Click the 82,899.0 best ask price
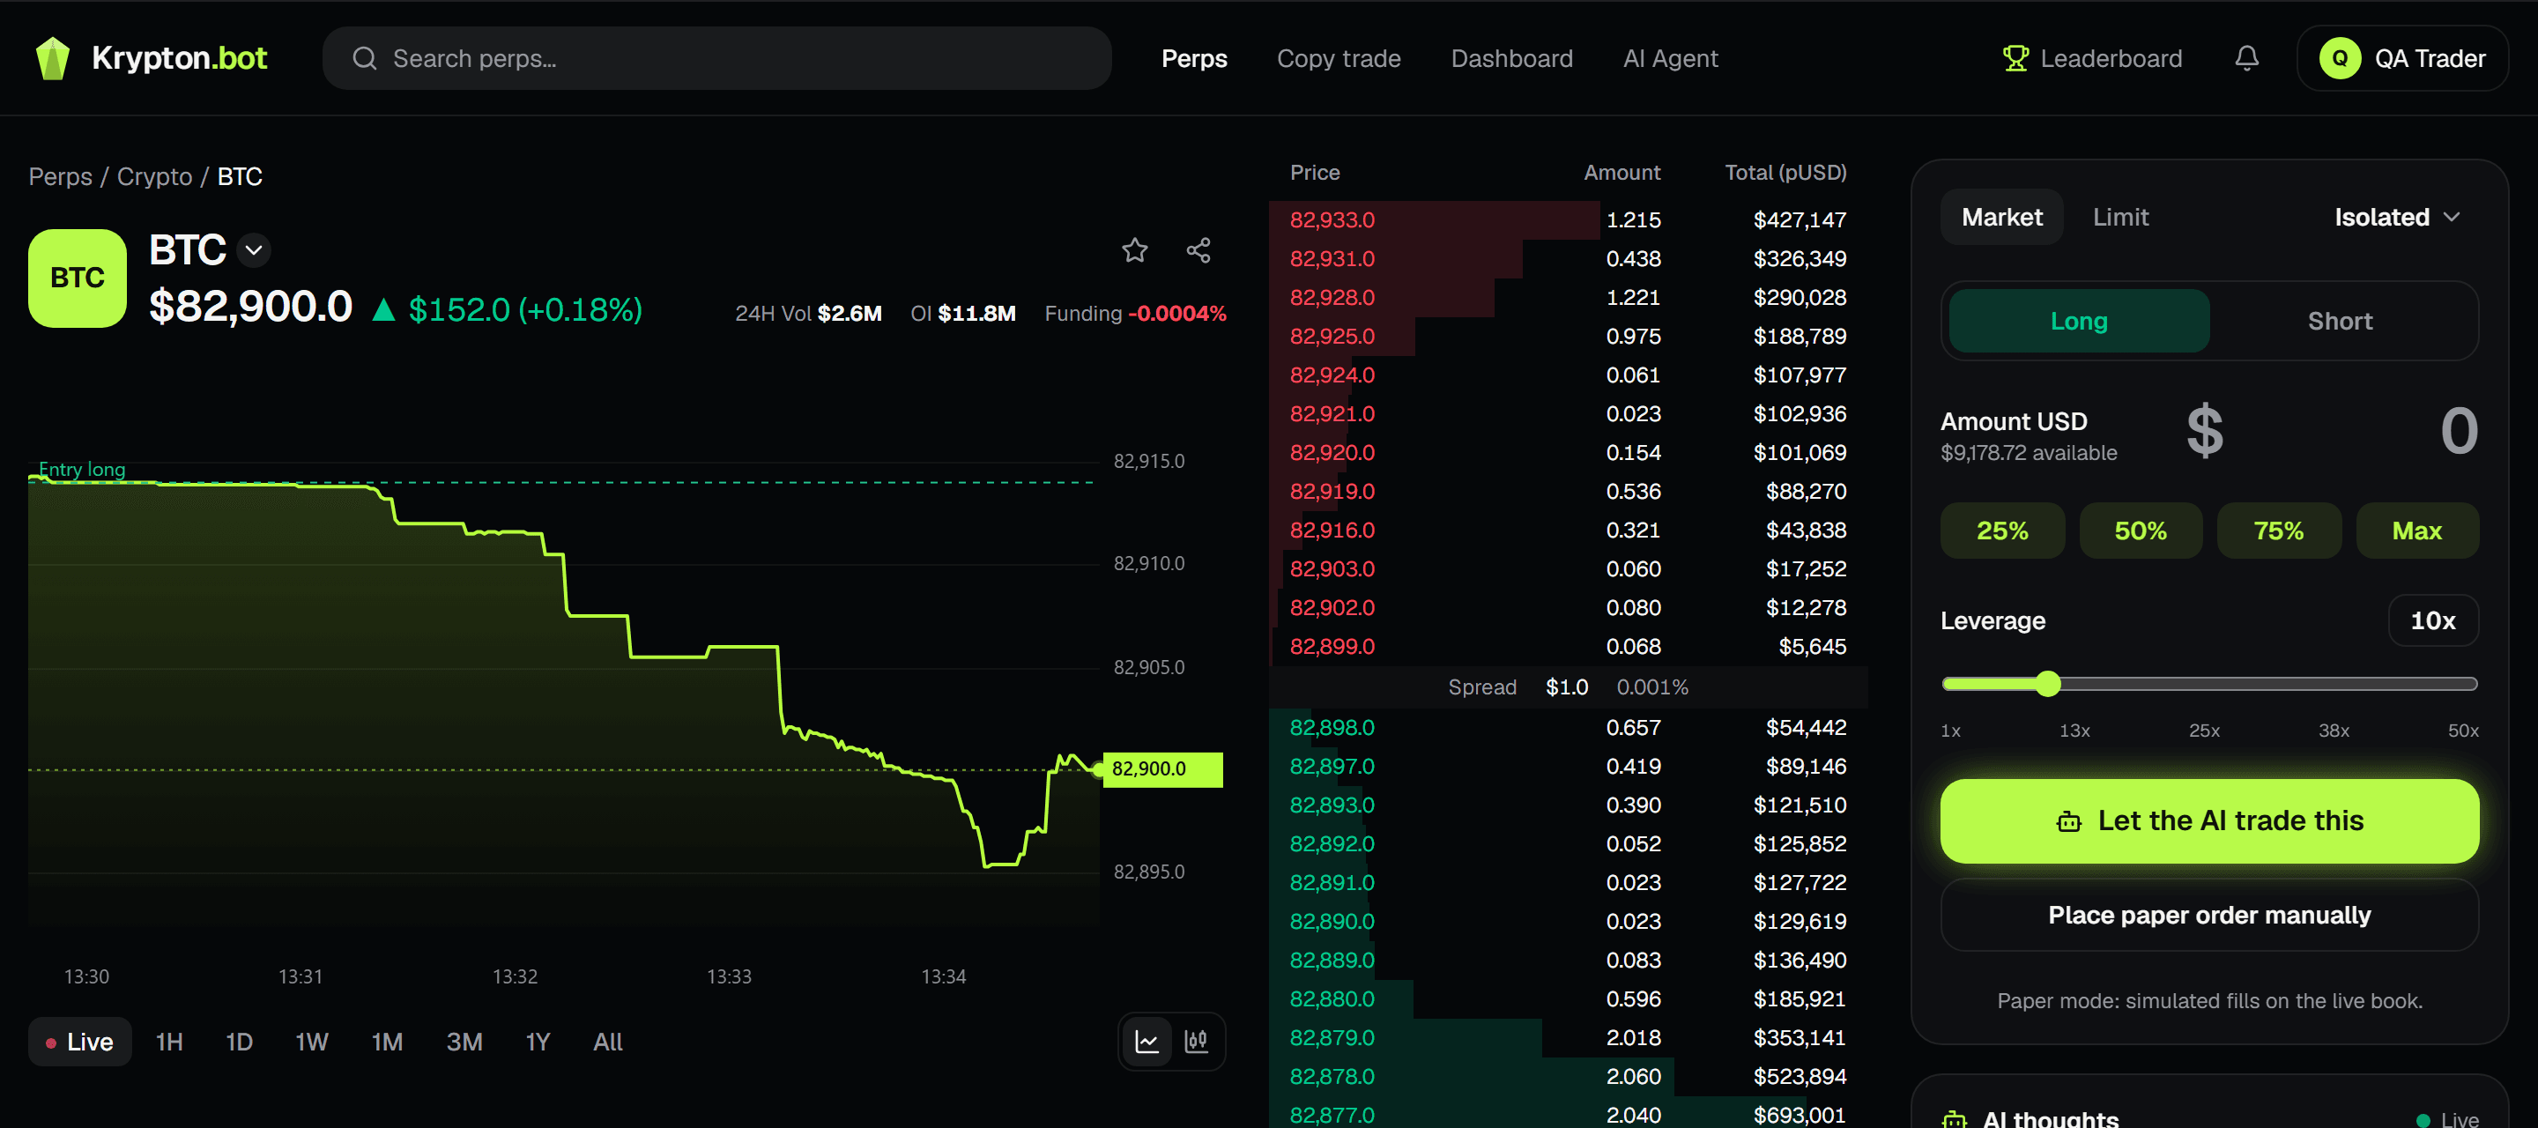The width and height of the screenshot is (2538, 1128). (x=1332, y=647)
